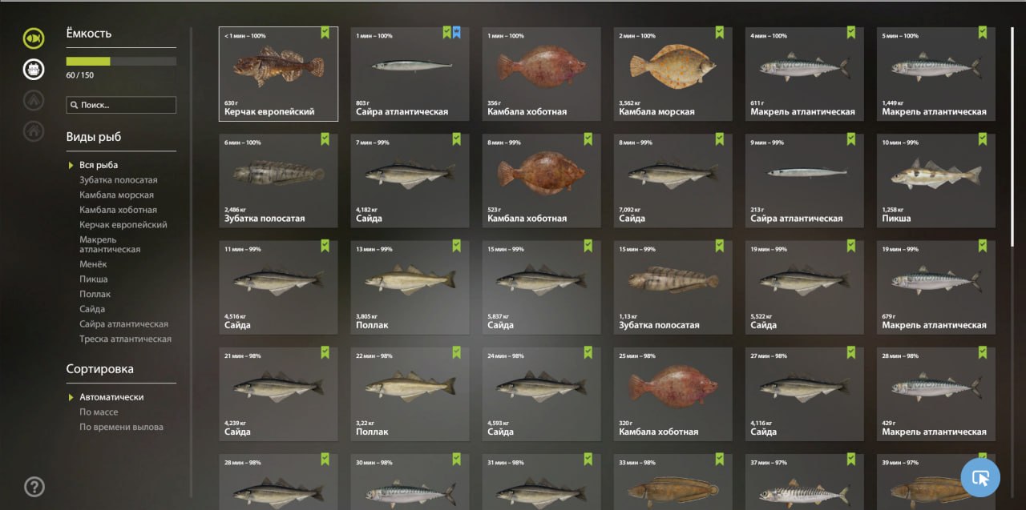1026x510 pixels.
Task: Open the fish keepnet icon in sidebar
Action: pyautogui.click(x=34, y=38)
